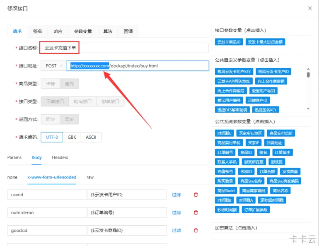Switch to the 签名 tab

pos(38,31)
